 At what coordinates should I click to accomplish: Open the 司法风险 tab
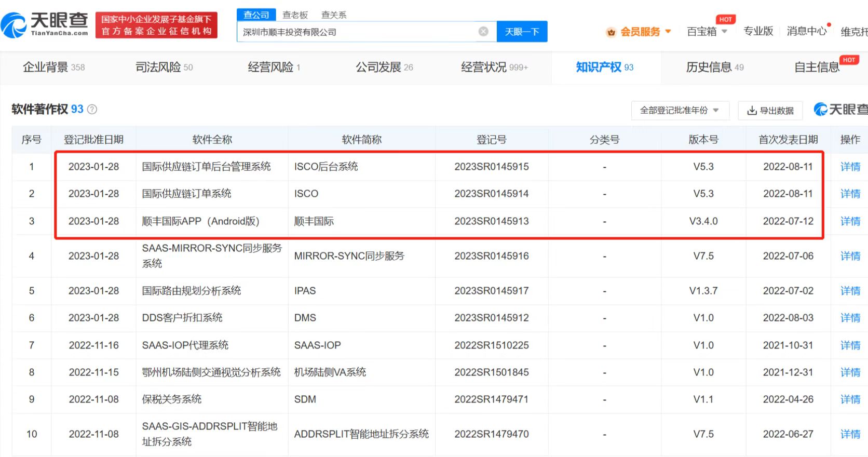click(x=164, y=67)
